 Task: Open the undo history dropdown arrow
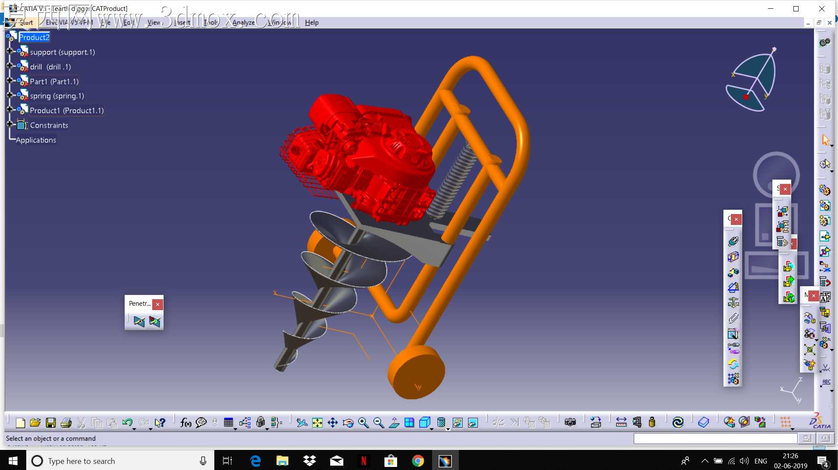pyautogui.click(x=134, y=429)
